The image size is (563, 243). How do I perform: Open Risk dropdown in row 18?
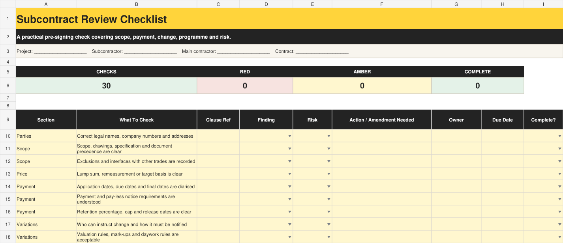click(328, 237)
